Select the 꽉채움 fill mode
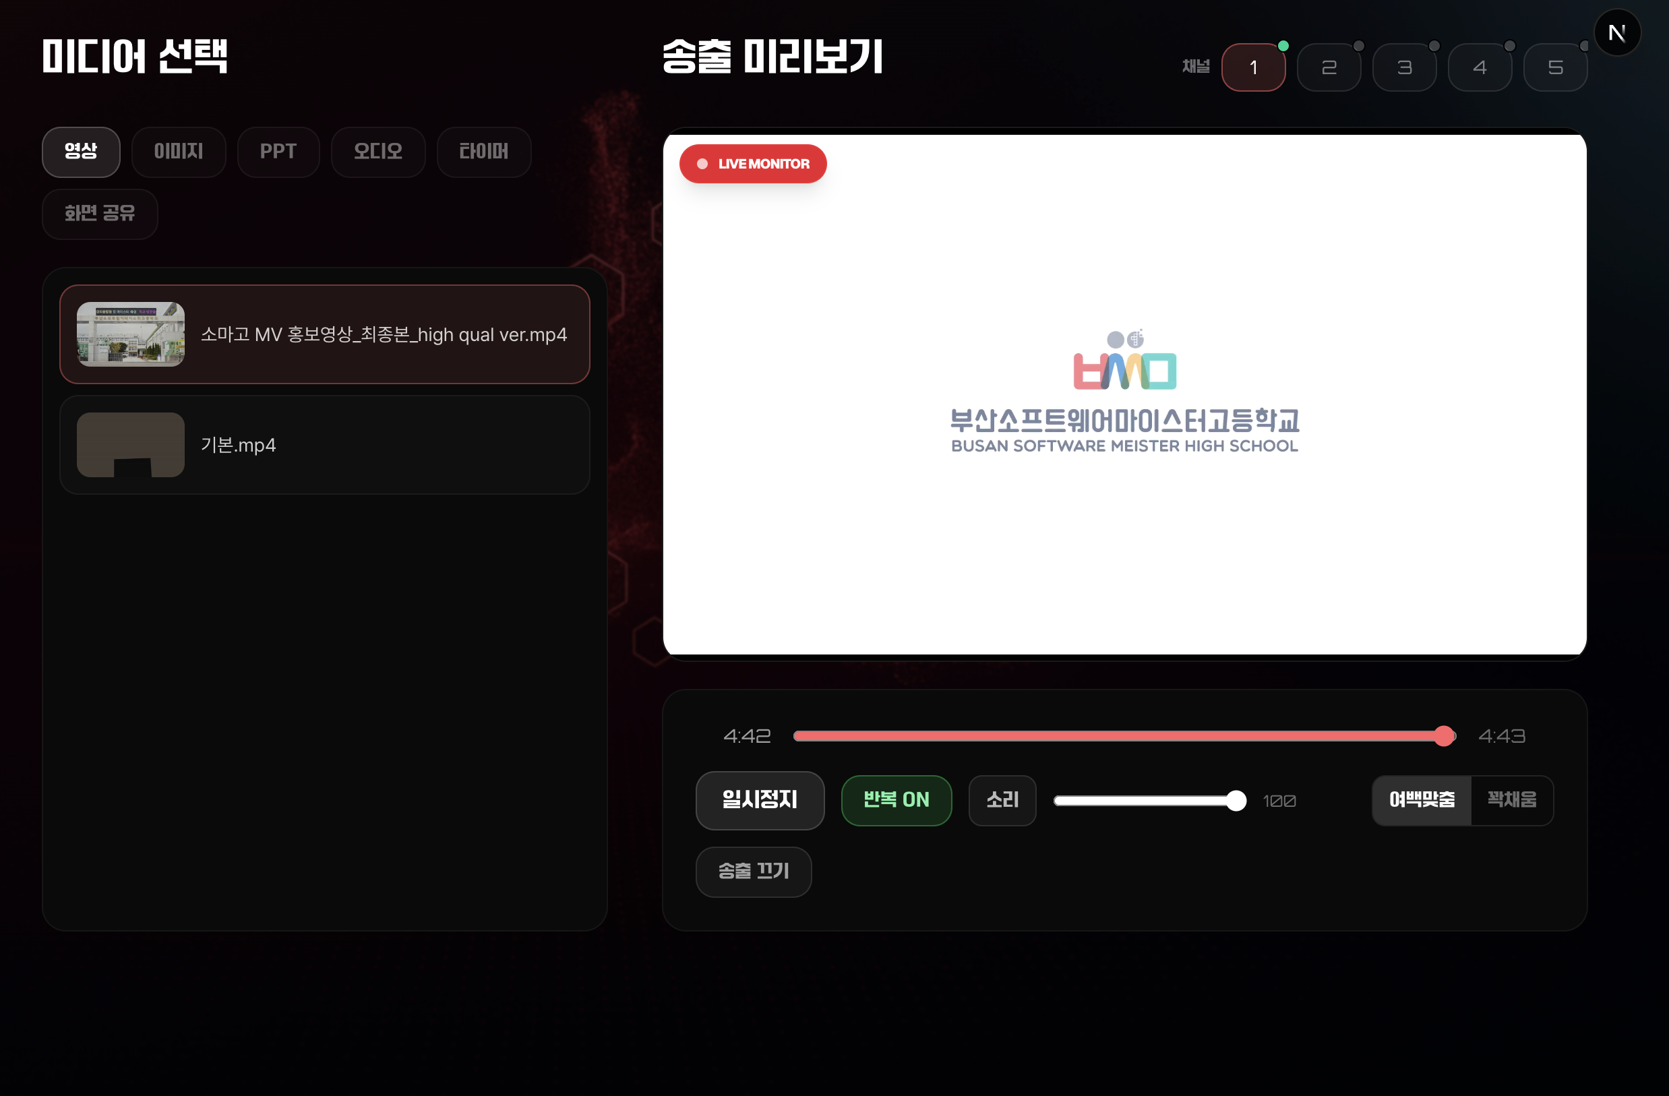Image resolution: width=1669 pixels, height=1096 pixels. point(1512,800)
